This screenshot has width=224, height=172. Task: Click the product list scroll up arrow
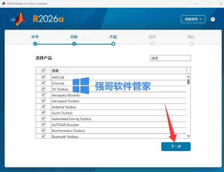pyautogui.click(x=189, y=77)
